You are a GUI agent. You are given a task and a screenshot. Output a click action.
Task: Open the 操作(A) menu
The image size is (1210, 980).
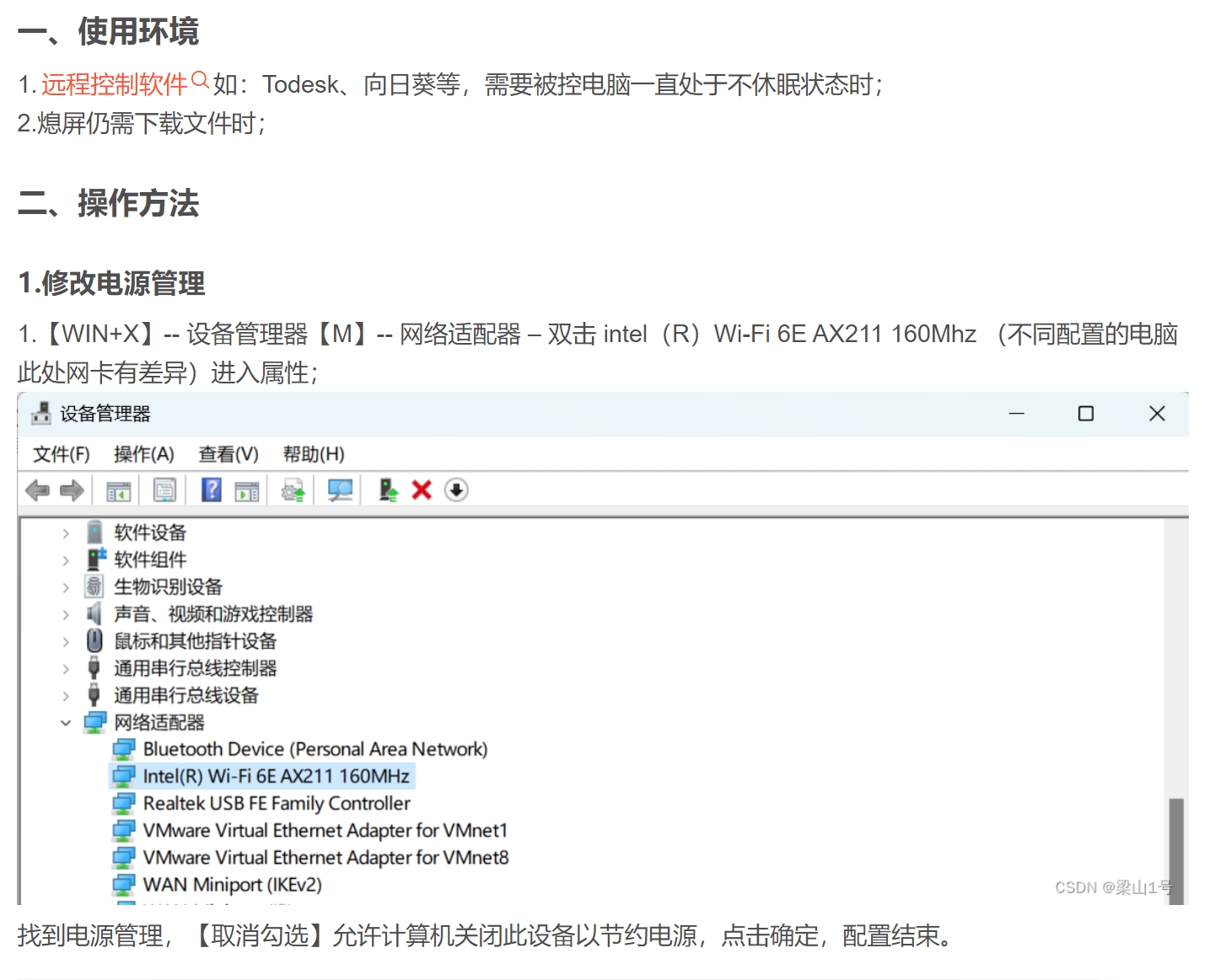point(144,454)
